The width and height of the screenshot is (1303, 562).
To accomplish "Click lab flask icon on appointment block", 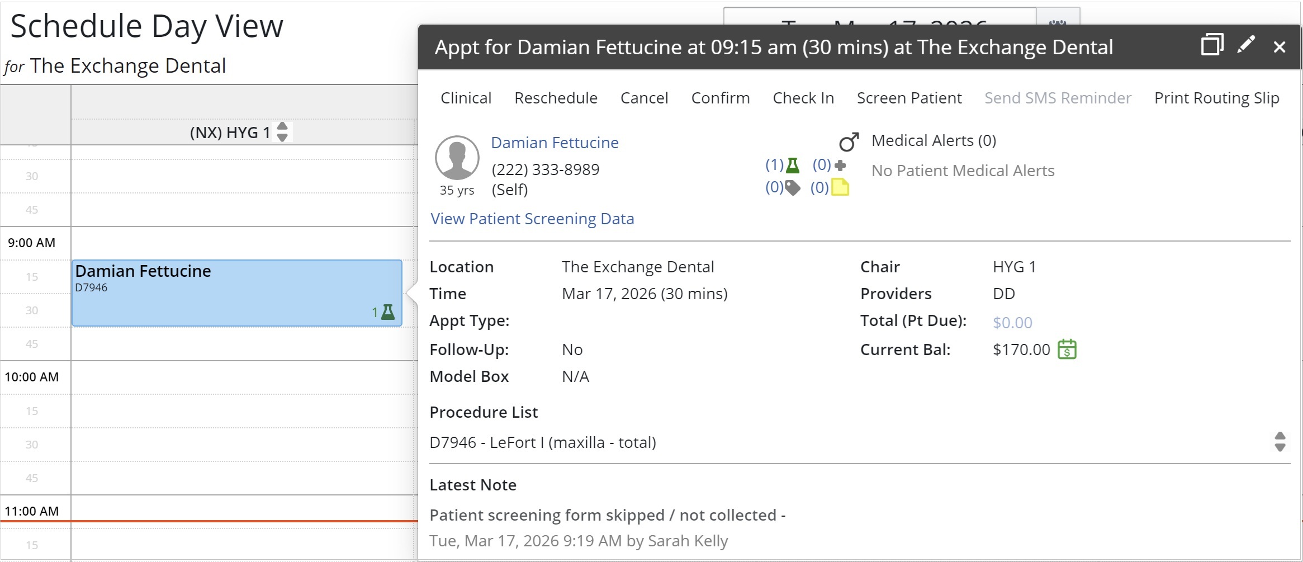I will pyautogui.click(x=387, y=312).
